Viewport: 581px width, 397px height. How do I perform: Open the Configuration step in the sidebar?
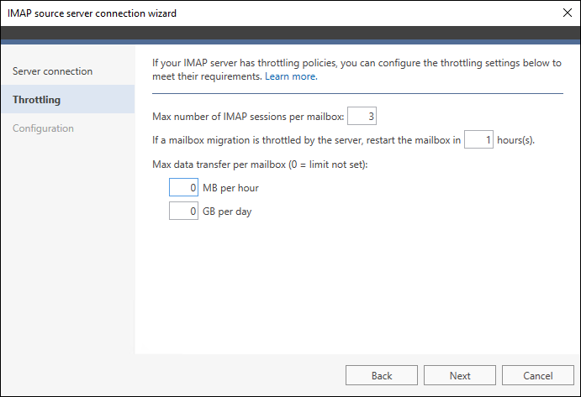(x=43, y=128)
